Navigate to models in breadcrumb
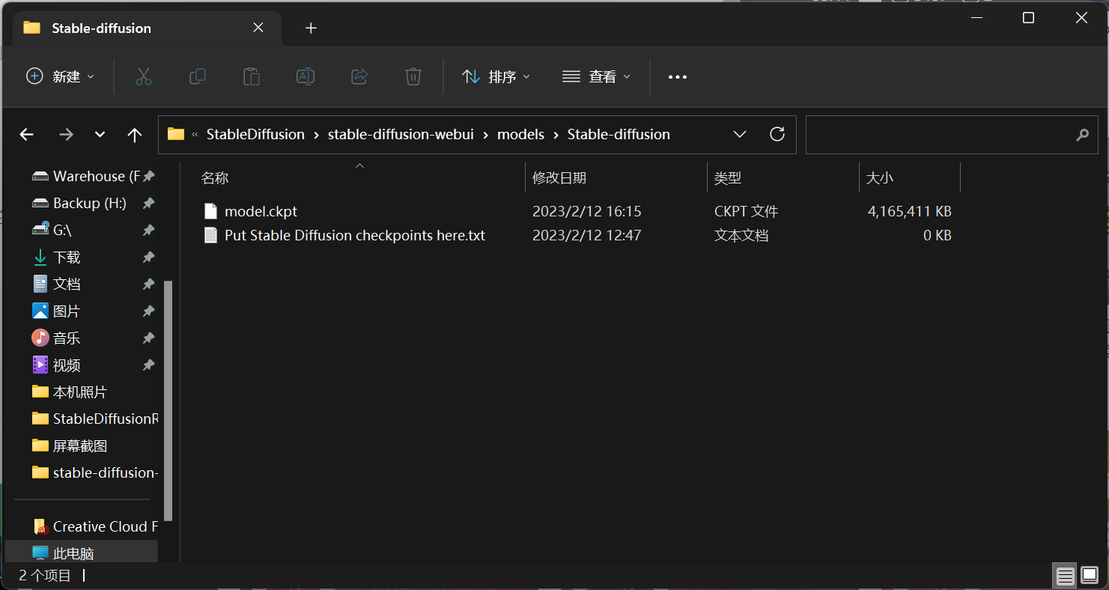The height and width of the screenshot is (590, 1109). pyautogui.click(x=520, y=135)
